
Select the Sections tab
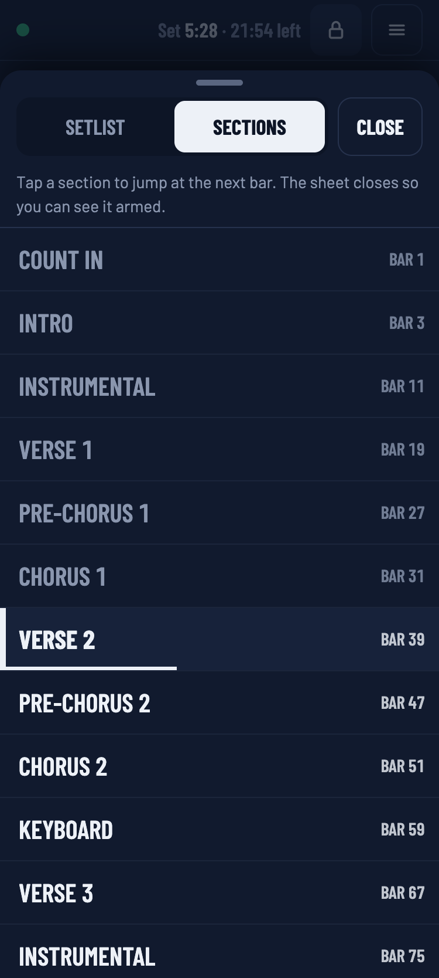click(x=249, y=127)
